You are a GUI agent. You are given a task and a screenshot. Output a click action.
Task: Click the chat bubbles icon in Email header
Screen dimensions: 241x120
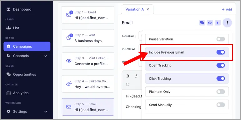point(202,23)
